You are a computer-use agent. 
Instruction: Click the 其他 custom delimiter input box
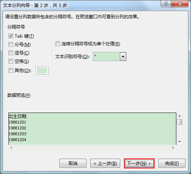(42, 70)
